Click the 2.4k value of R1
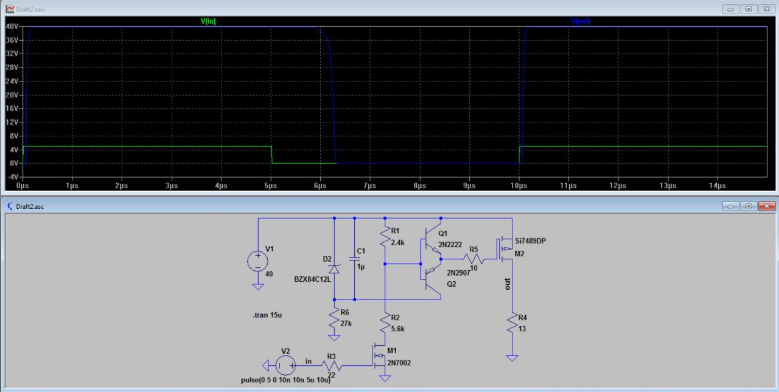This screenshot has height=392, width=779. click(398, 243)
